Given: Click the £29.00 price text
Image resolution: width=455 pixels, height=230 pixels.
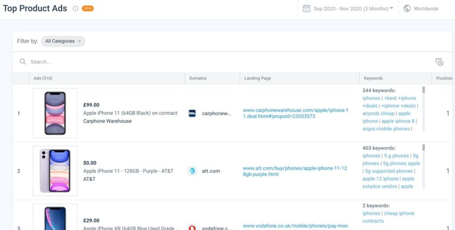Looking at the screenshot, I should tap(91, 220).
